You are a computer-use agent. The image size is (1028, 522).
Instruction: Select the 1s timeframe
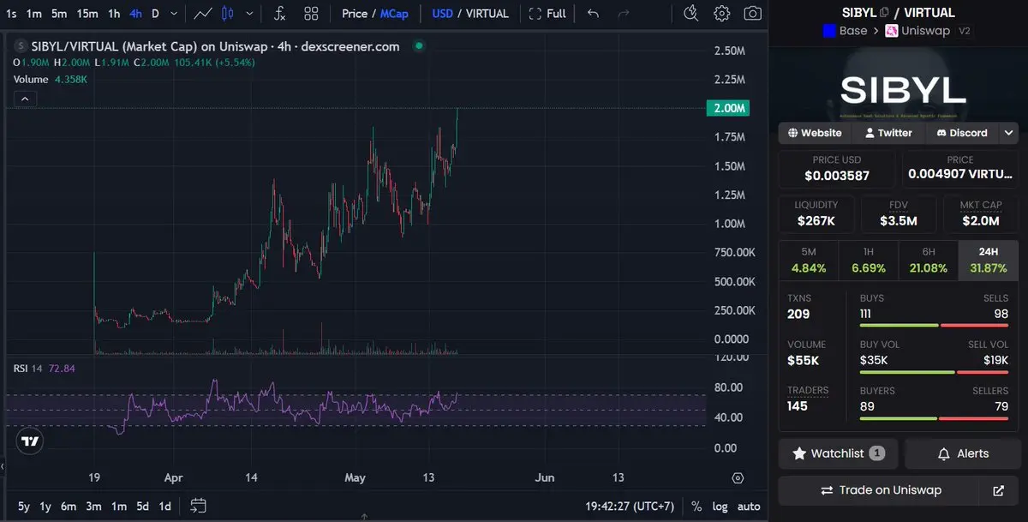(x=11, y=14)
